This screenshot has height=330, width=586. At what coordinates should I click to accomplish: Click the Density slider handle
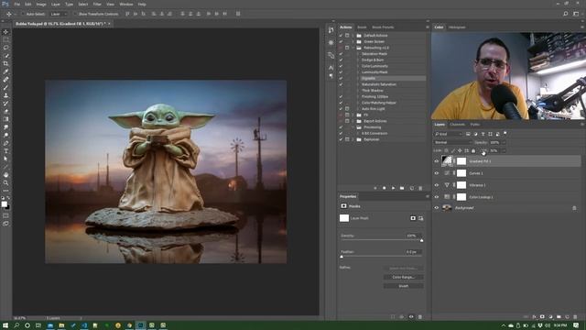[421, 240]
